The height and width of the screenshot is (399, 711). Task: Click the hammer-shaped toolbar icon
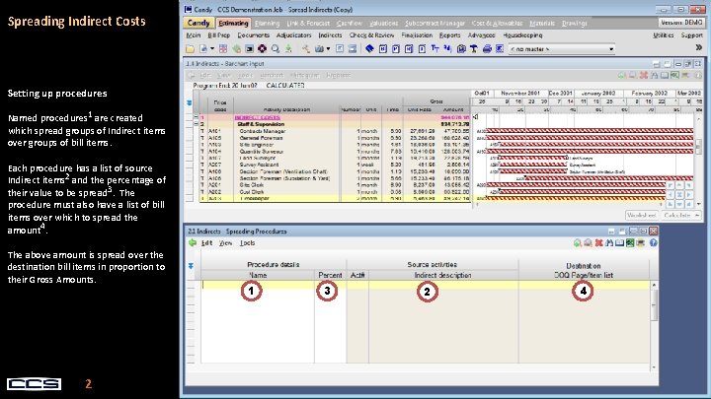coord(474,49)
